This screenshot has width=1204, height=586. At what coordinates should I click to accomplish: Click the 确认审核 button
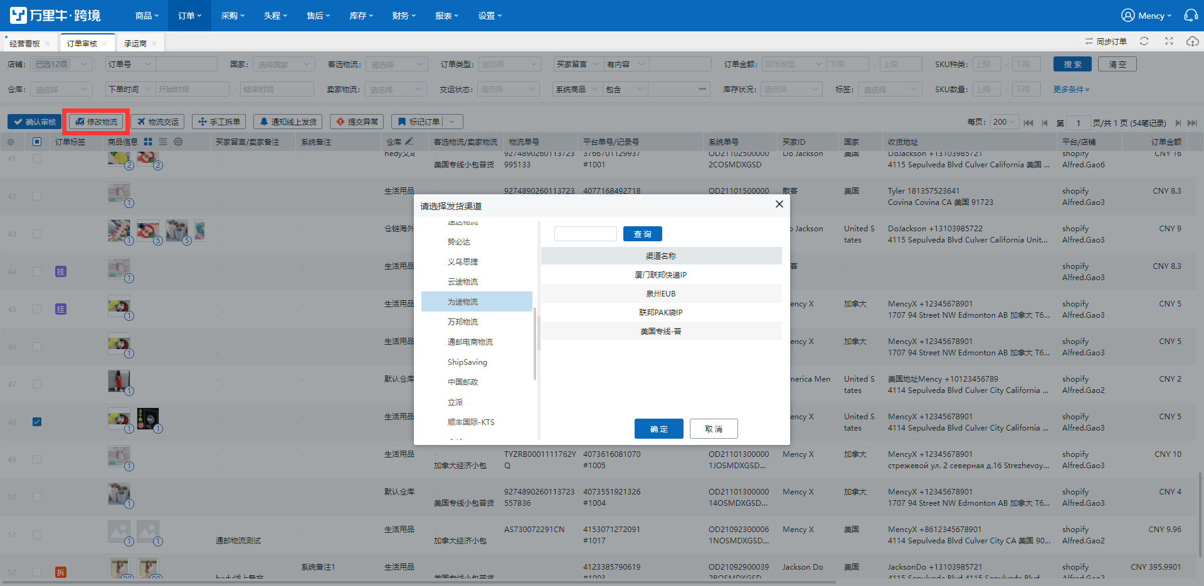pyautogui.click(x=34, y=122)
